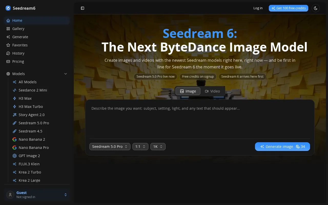This screenshot has height=205, width=328.
Task: Click the Free credits on signup badge
Action: pyautogui.click(x=198, y=77)
